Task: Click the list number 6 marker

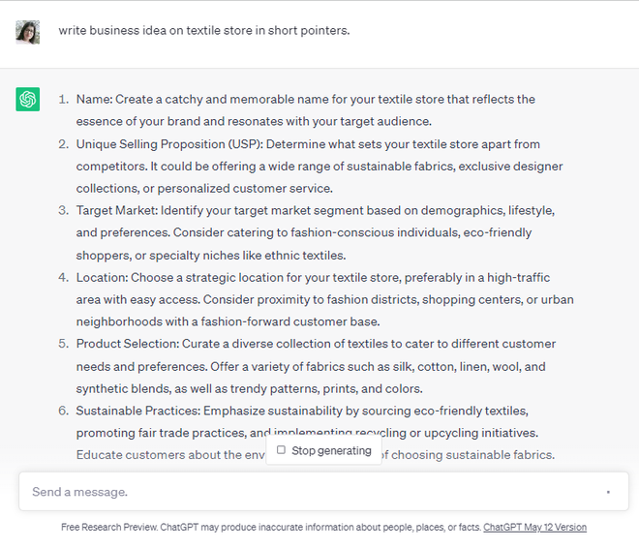Action: [x=63, y=411]
